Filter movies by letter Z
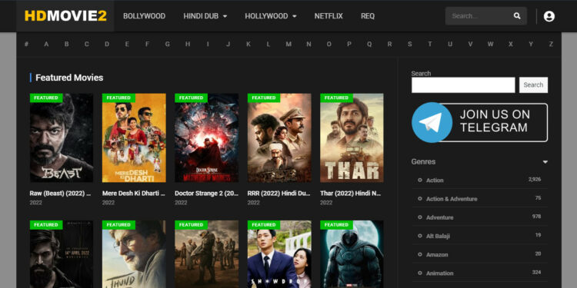 pos(551,44)
